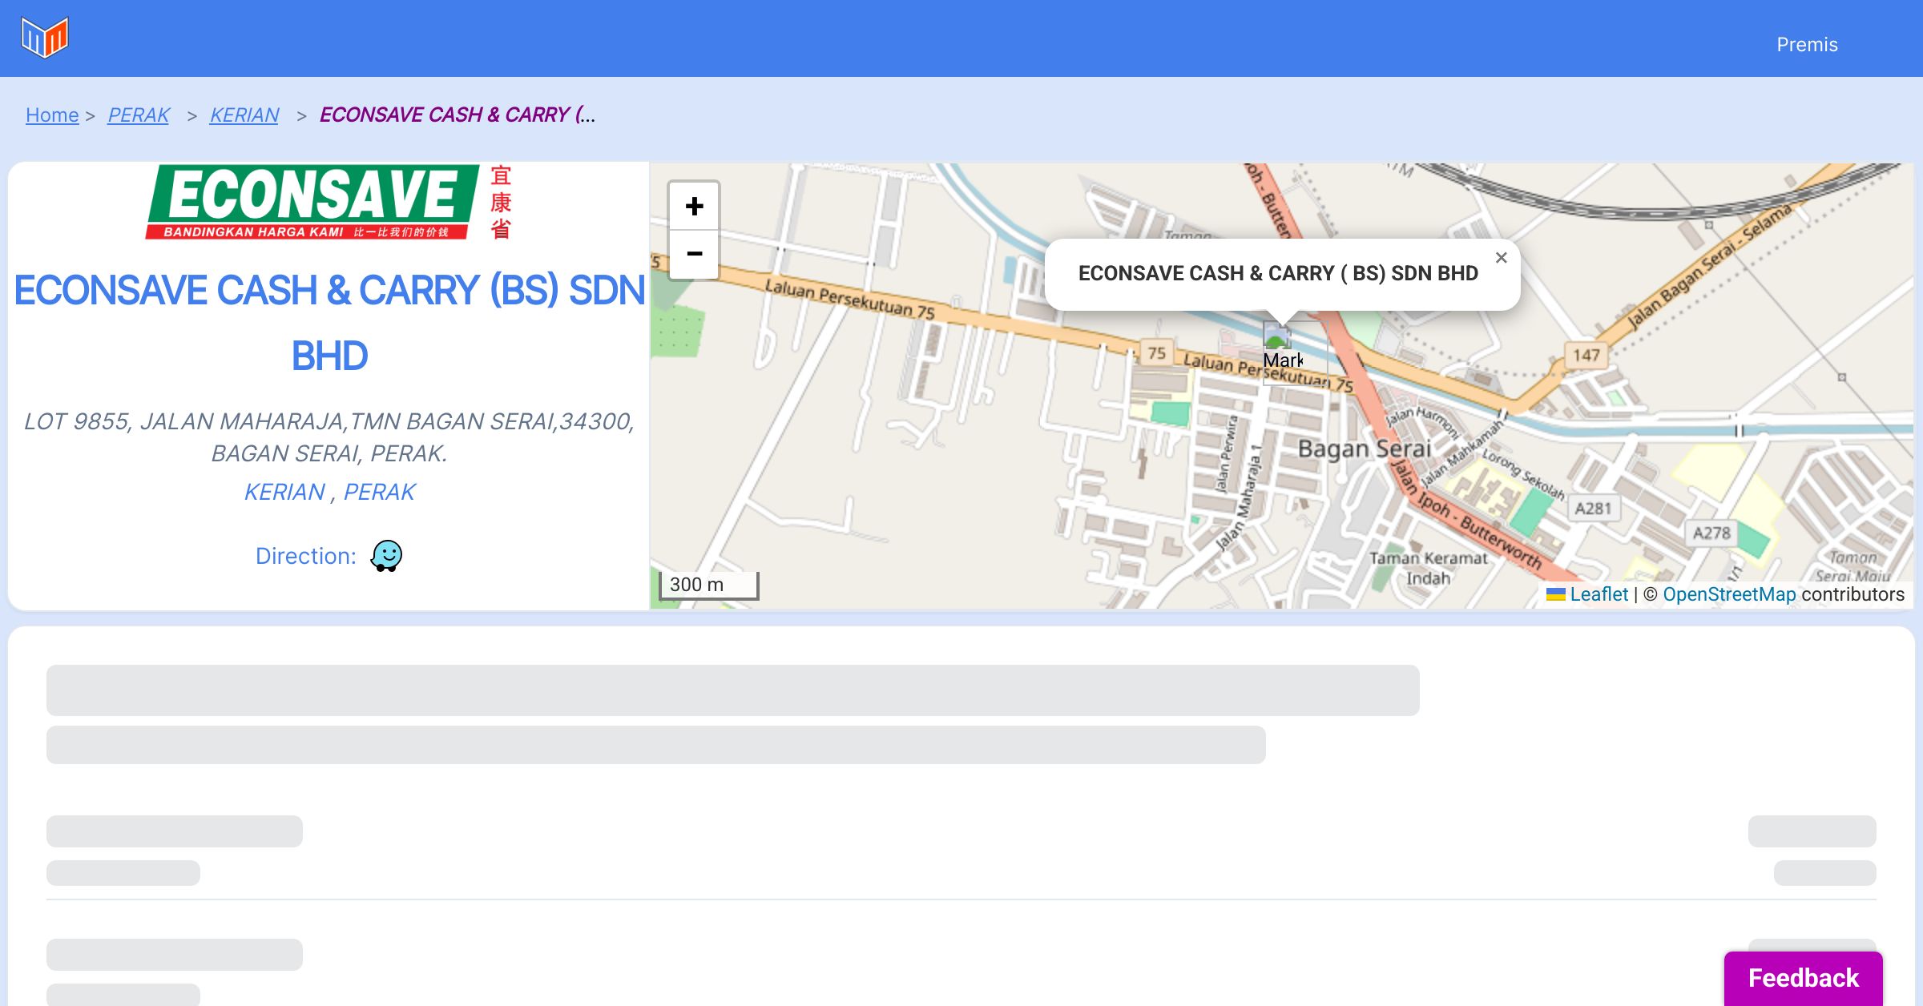Screen dimensions: 1923x1006
Task: Click KERIAN district link under address
Action: [284, 492]
